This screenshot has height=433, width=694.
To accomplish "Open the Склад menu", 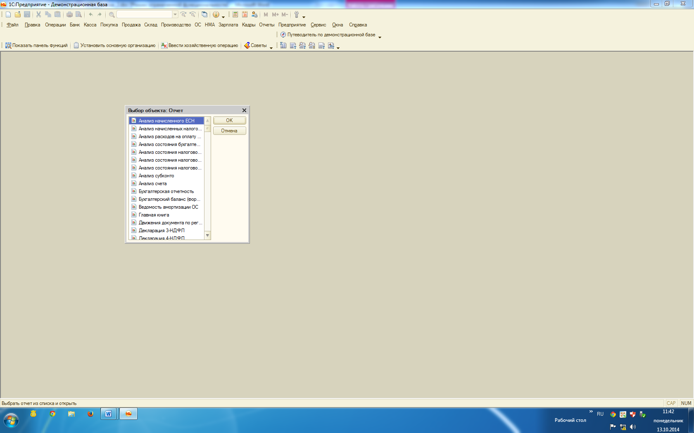I will coord(151,25).
